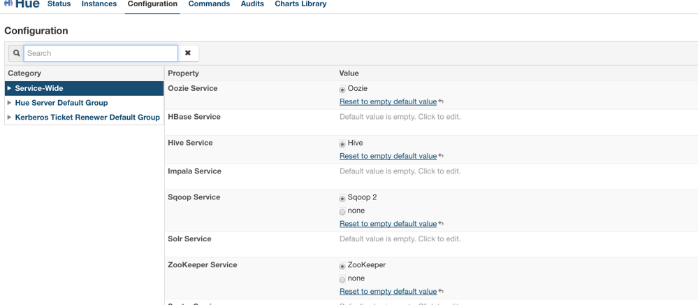Click the Hue logo icon
The height and width of the screenshot is (305, 698).
pos(9,3)
